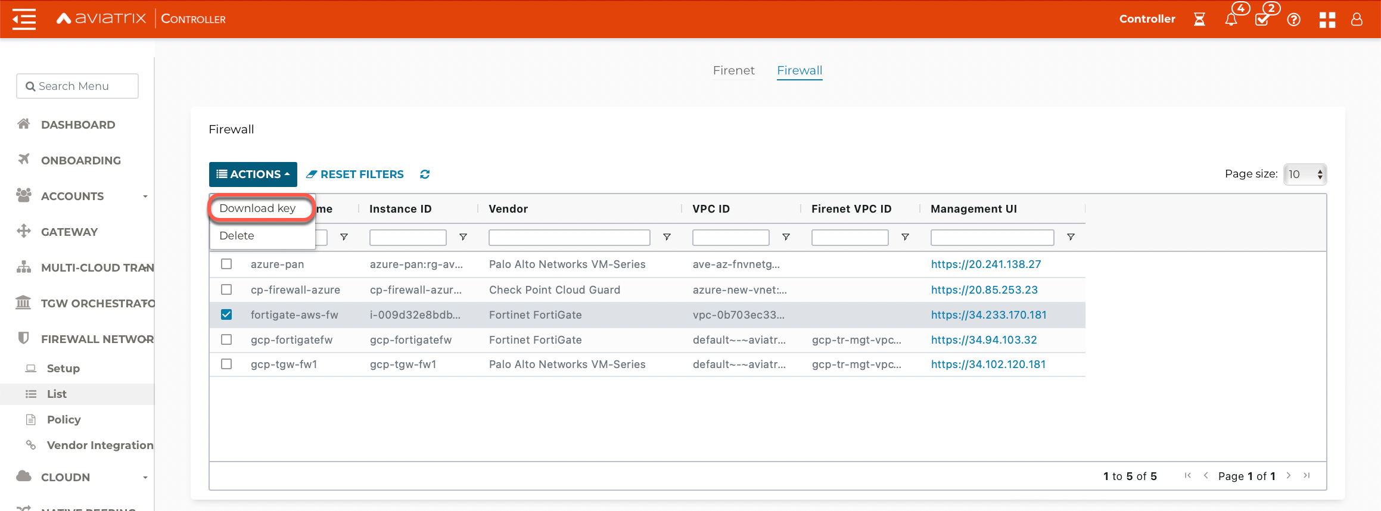Click the filter funnel icon under VPC ID
The width and height of the screenshot is (1381, 511).
coord(786,237)
